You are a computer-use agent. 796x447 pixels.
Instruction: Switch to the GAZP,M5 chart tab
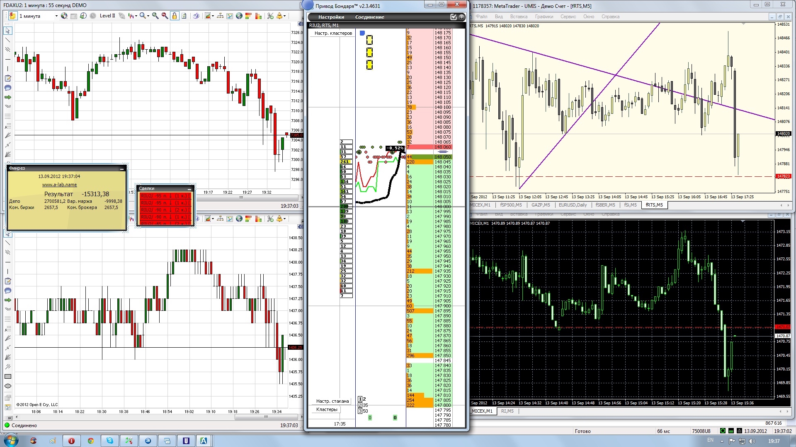pyautogui.click(x=541, y=205)
